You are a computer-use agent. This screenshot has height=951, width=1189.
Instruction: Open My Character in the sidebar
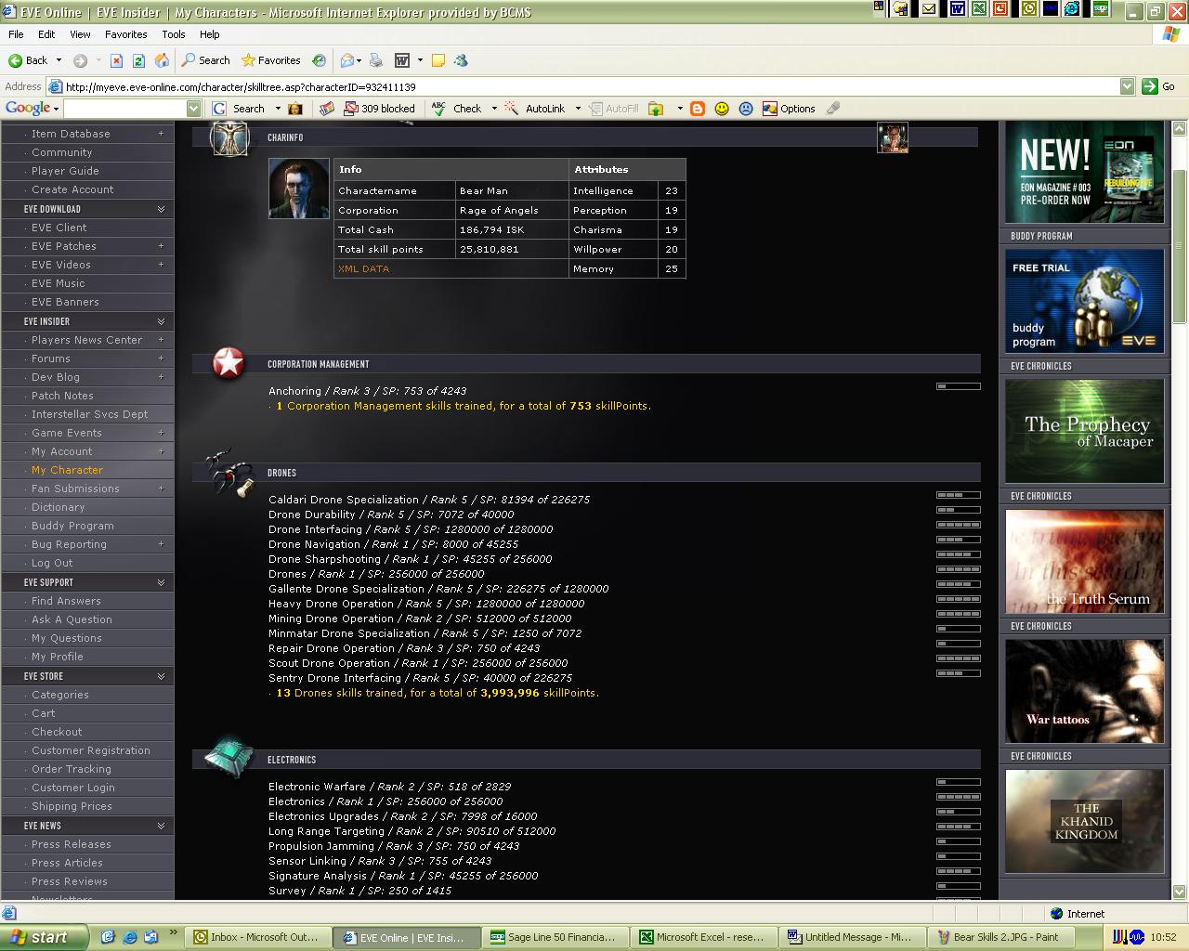tap(67, 470)
